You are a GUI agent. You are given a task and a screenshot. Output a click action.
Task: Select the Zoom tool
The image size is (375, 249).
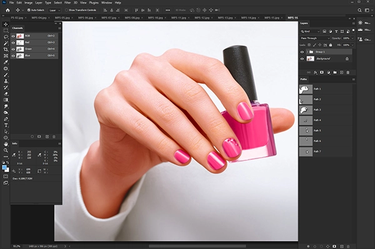6,150
